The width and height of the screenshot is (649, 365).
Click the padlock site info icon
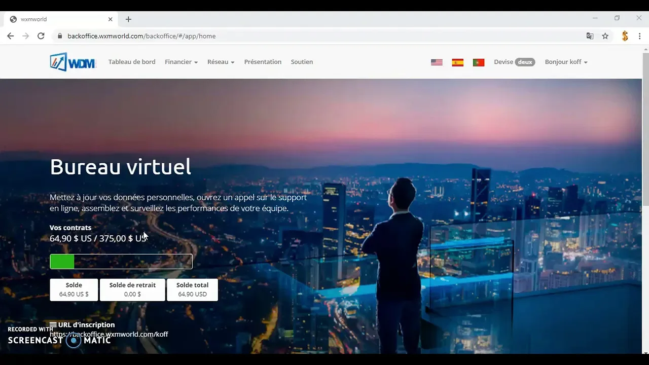(60, 36)
